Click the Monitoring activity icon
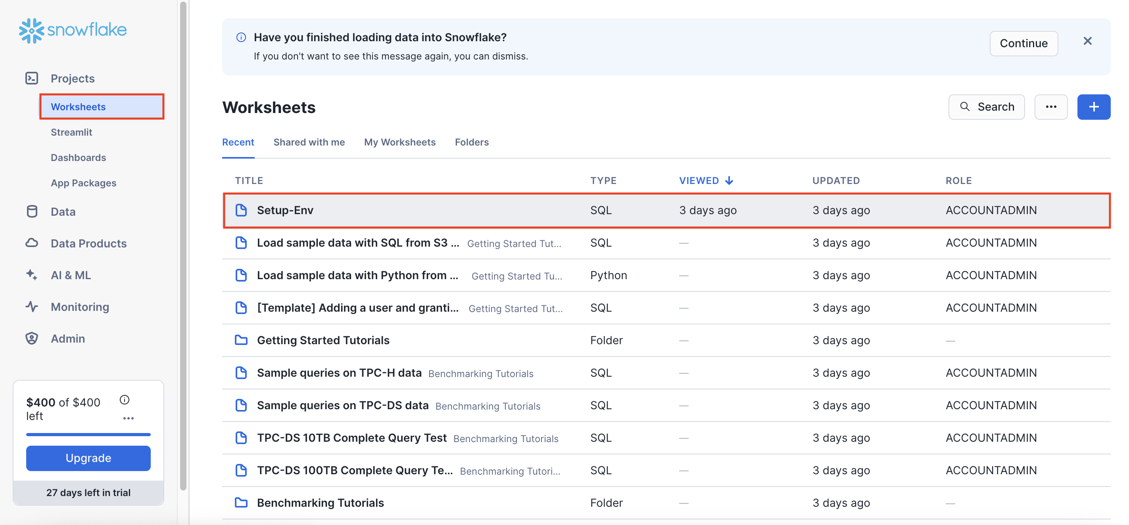The height and width of the screenshot is (525, 1129). (x=32, y=307)
